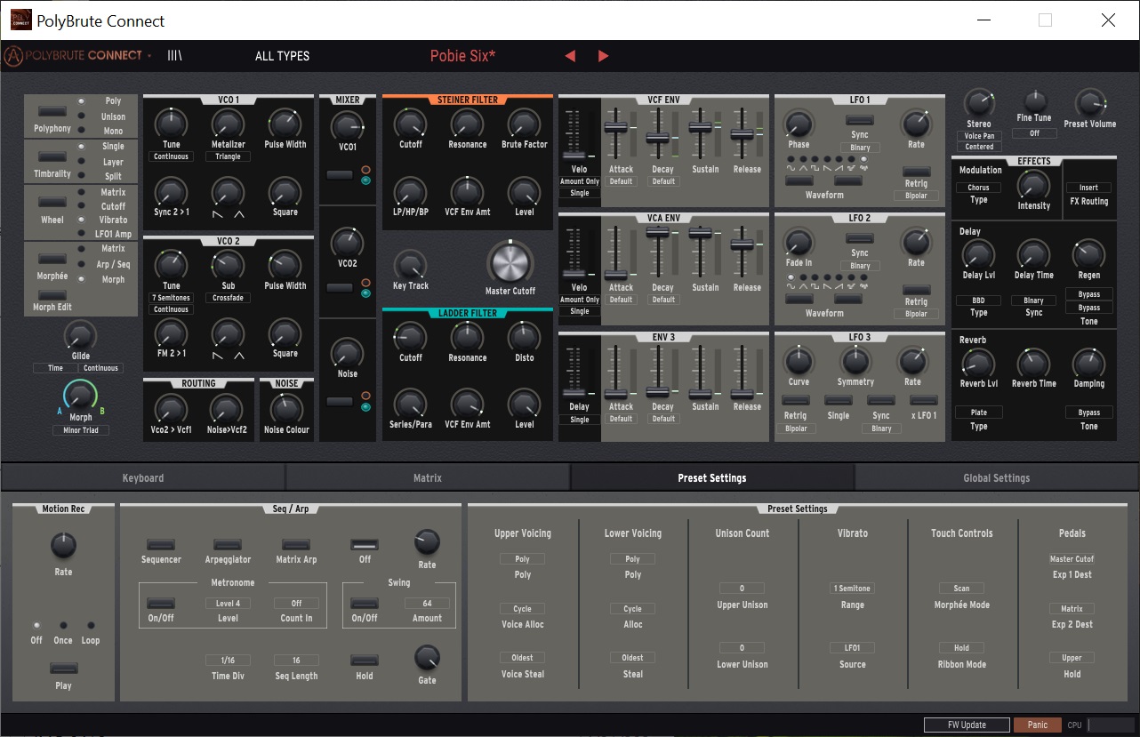Click the FW Update button
This screenshot has height=737, width=1140.
[966, 725]
